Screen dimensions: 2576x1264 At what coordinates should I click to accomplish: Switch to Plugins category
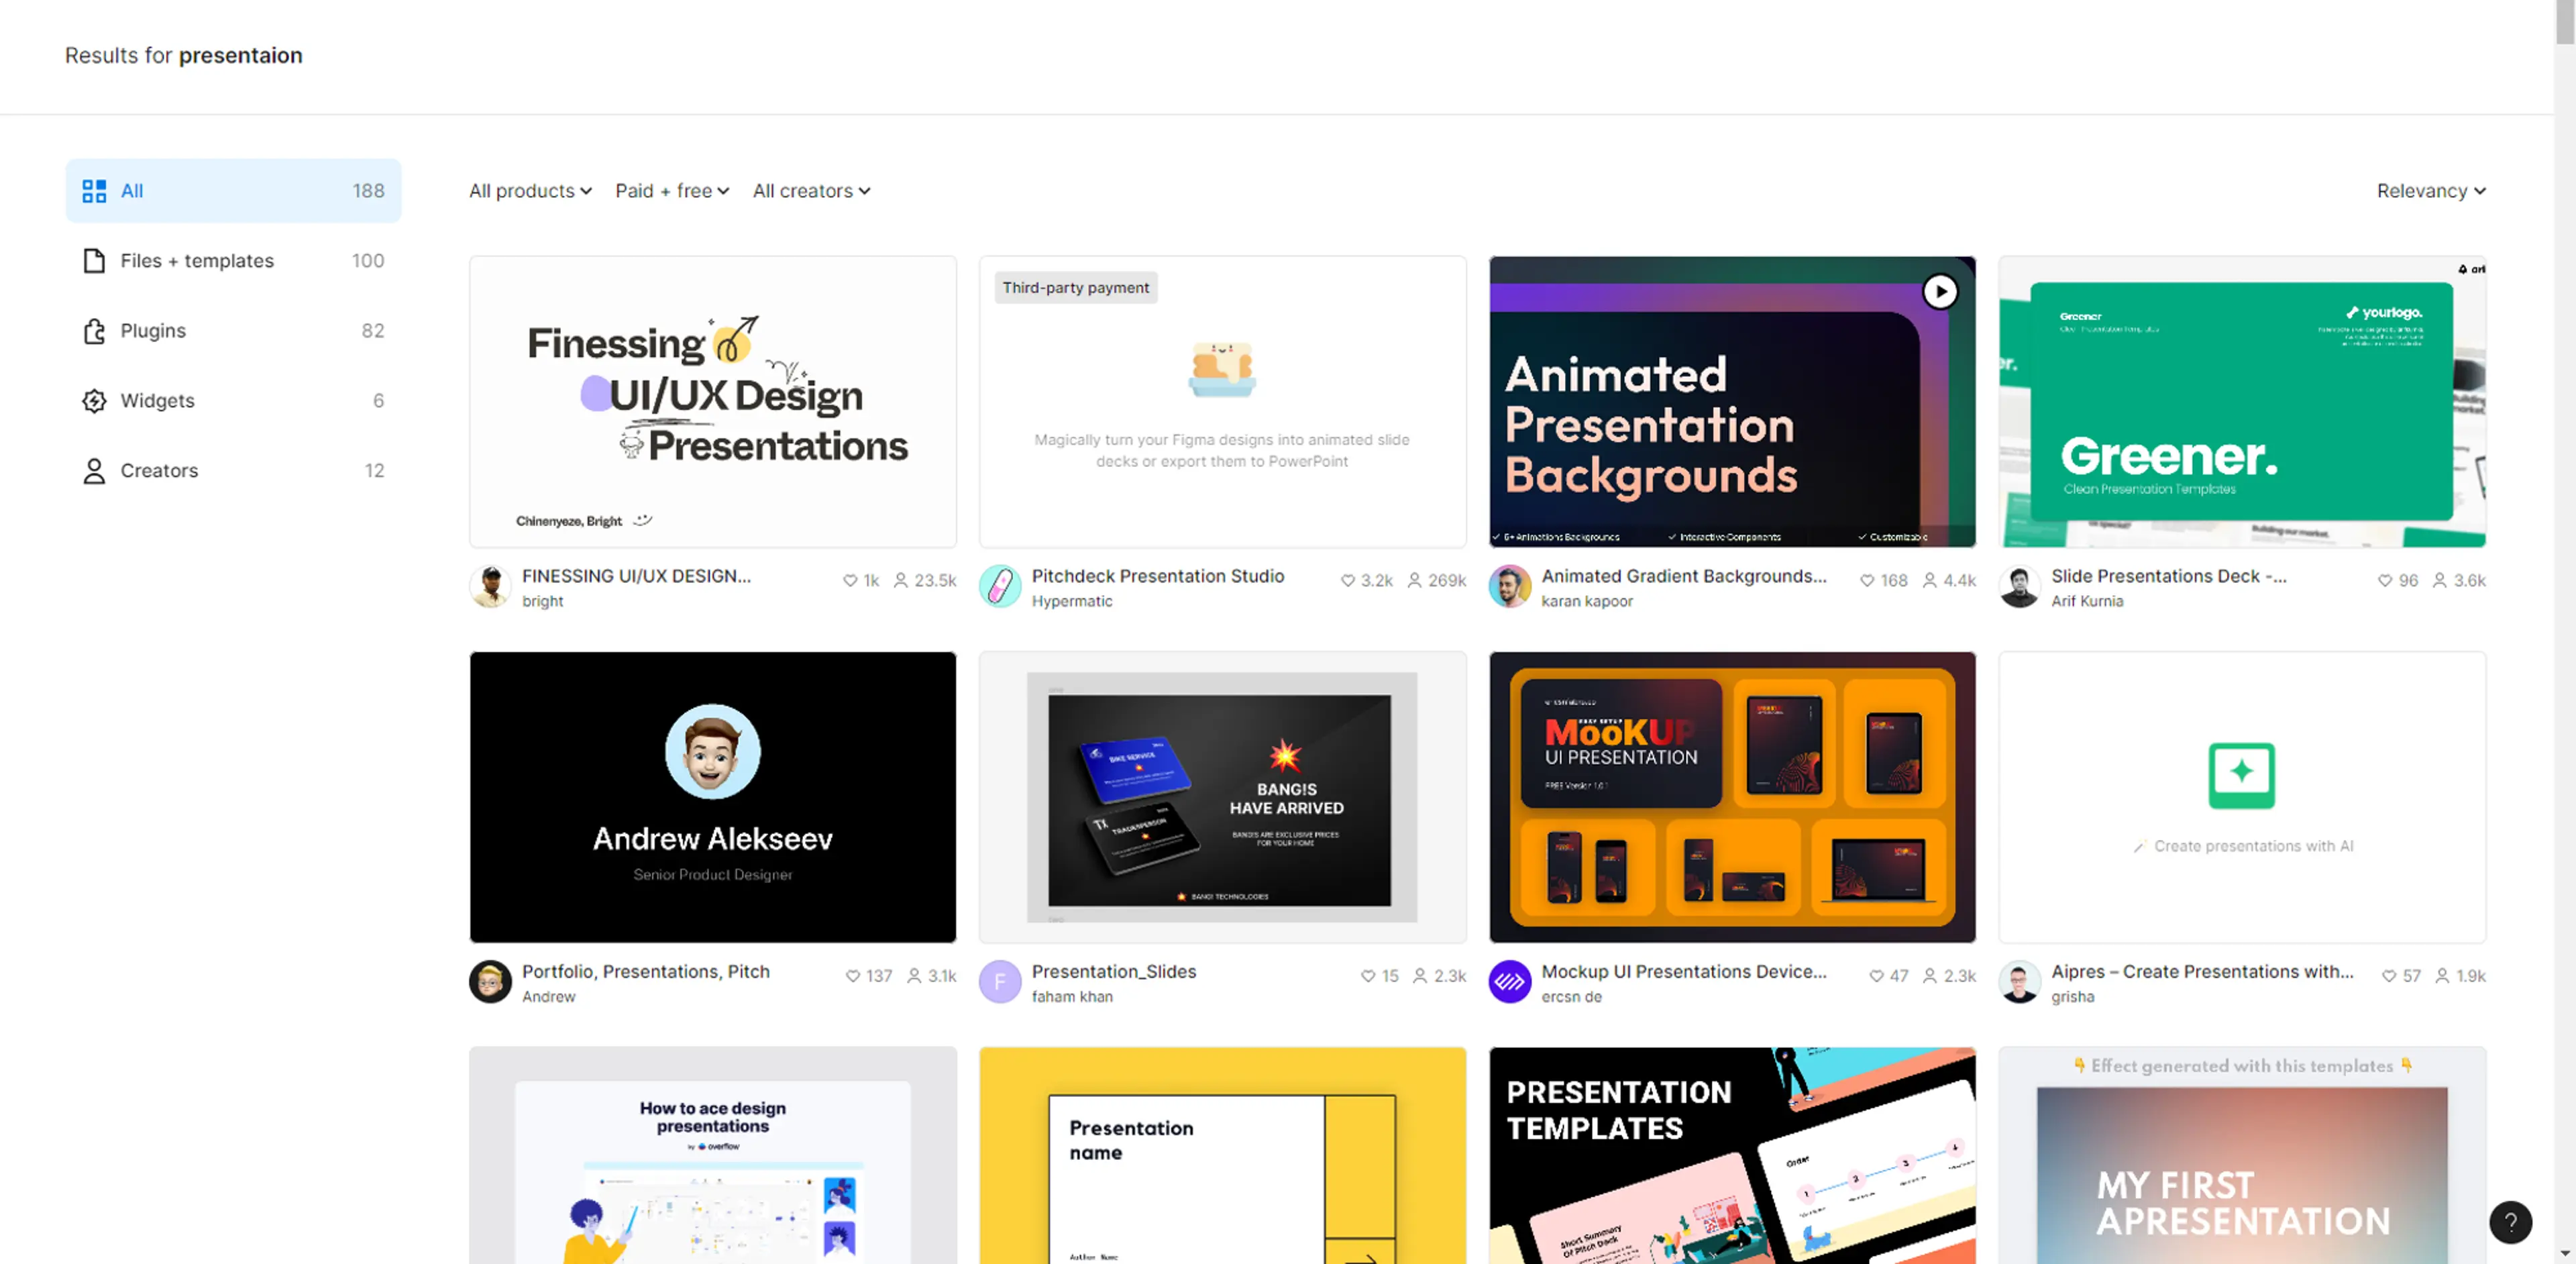pos(233,331)
